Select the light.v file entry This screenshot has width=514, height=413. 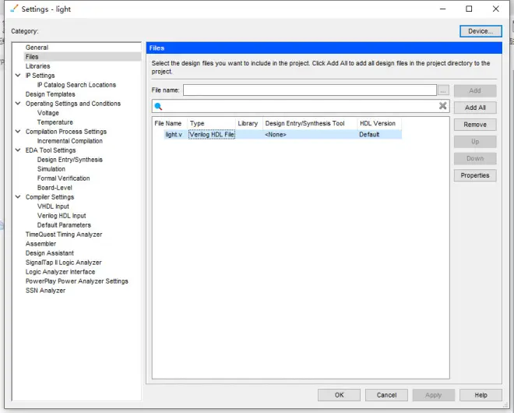pyautogui.click(x=174, y=135)
